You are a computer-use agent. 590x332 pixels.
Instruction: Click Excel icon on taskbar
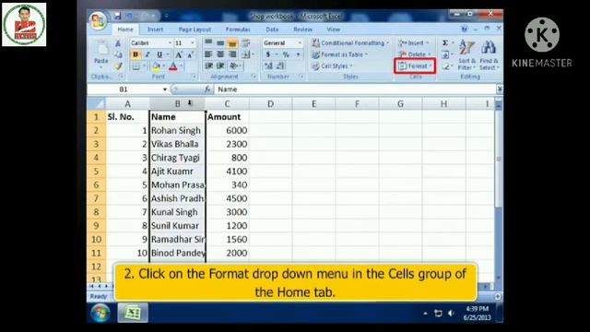pos(133,313)
